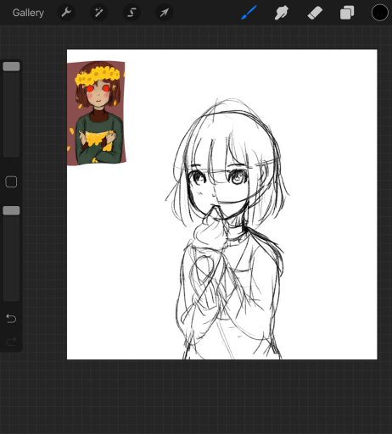The height and width of the screenshot is (434, 392).
Task: Open the black color picker circle
Action: pos(379,13)
